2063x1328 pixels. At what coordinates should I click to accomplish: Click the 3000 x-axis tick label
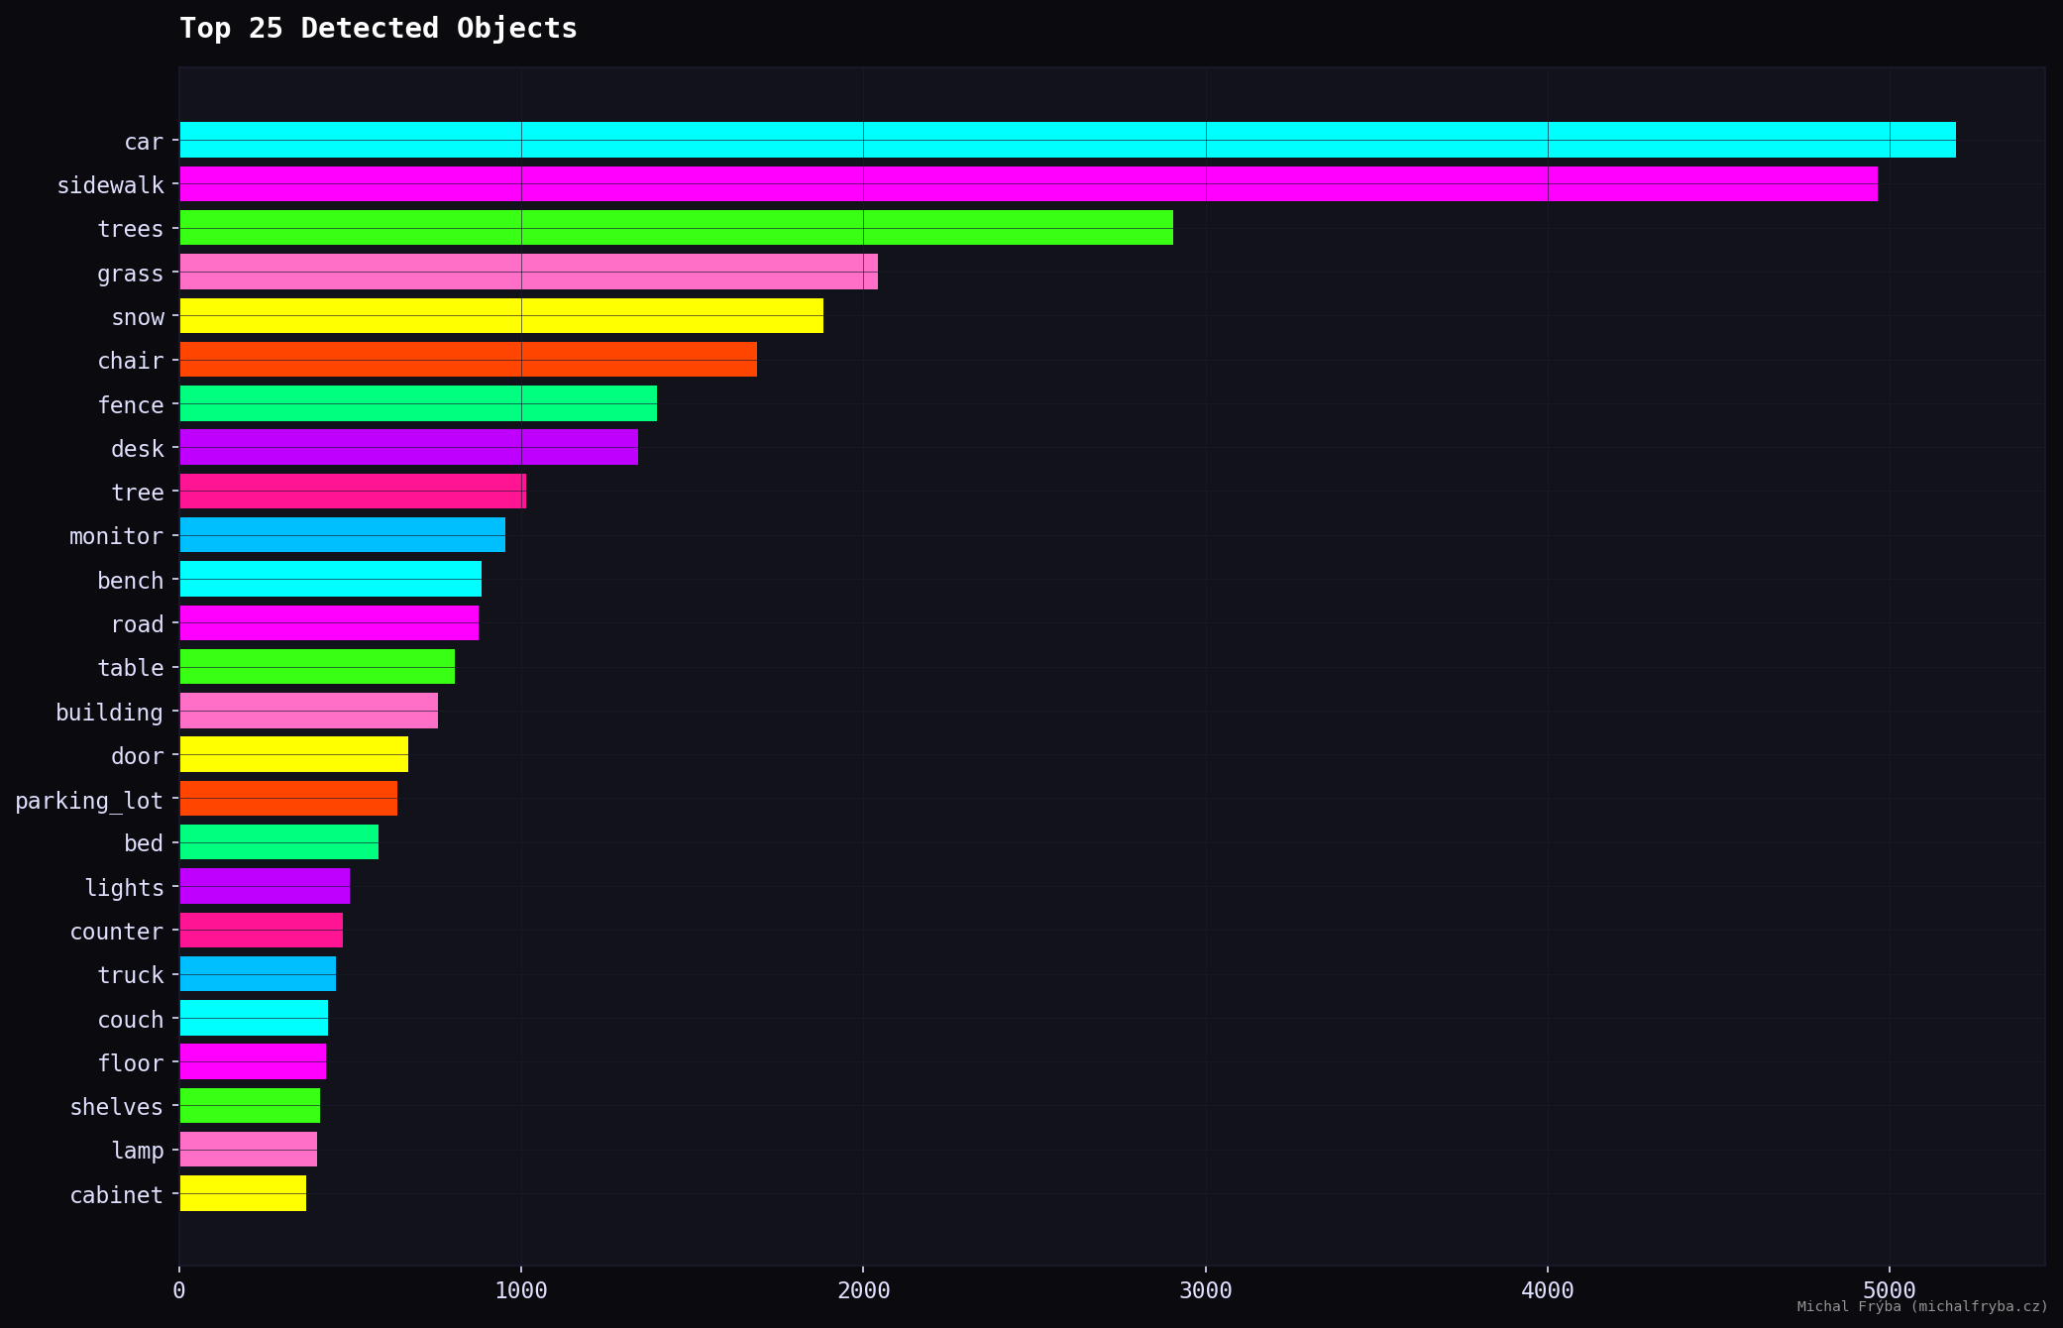(1205, 1290)
